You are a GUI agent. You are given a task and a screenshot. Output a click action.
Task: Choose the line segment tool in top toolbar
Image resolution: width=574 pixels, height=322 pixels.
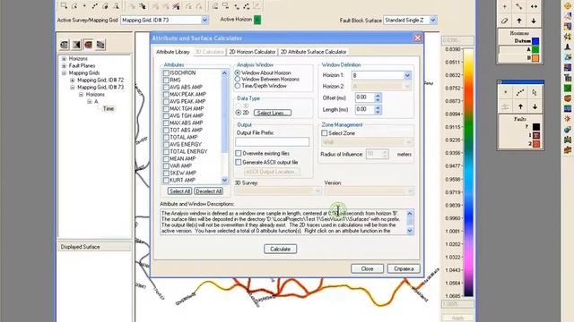tap(94, 6)
